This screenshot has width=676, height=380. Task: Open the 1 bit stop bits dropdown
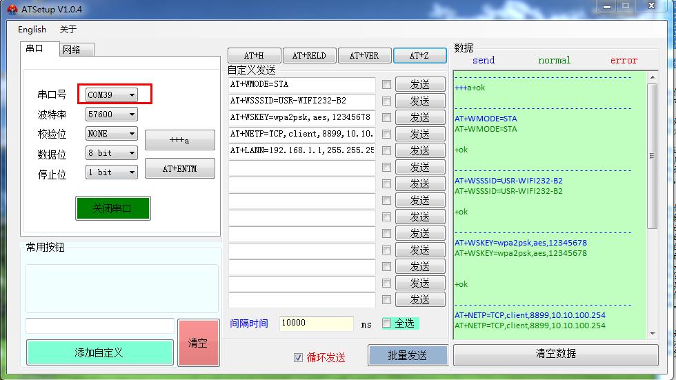coord(111,172)
